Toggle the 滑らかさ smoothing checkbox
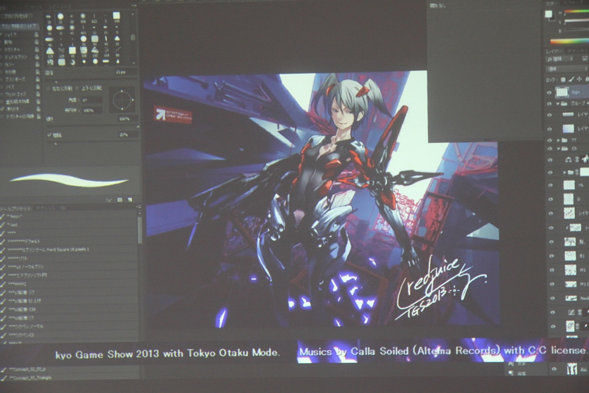The width and height of the screenshot is (589, 393). click(x=3, y=109)
